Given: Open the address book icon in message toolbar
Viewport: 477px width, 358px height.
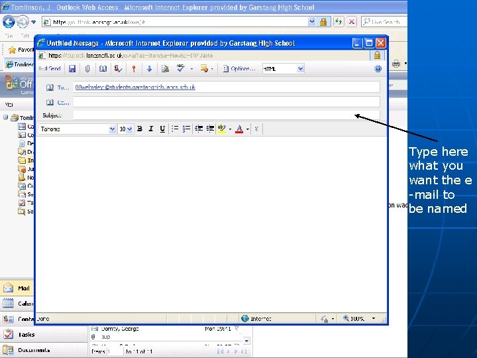Looking at the screenshot, I should point(103,68).
